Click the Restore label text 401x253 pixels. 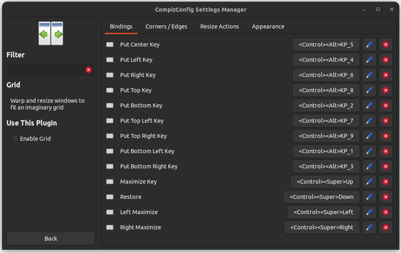pos(131,197)
